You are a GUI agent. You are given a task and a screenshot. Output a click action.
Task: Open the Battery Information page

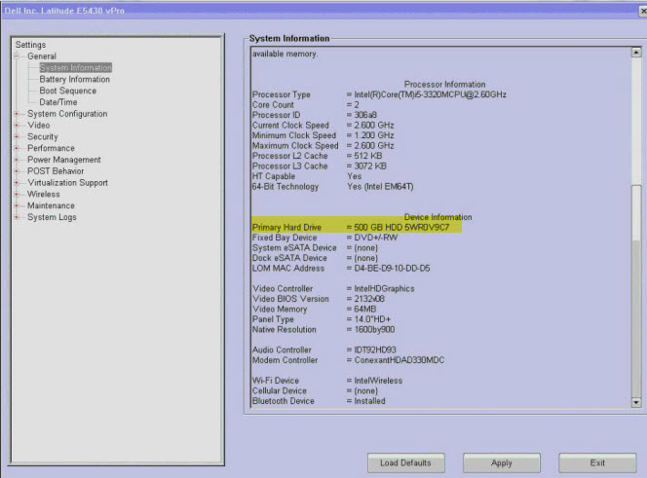tap(74, 80)
